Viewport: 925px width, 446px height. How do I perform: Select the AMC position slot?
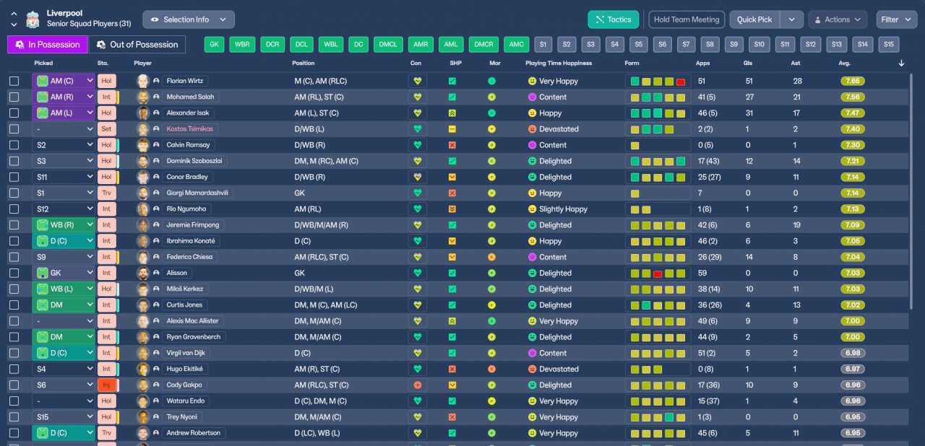click(517, 45)
